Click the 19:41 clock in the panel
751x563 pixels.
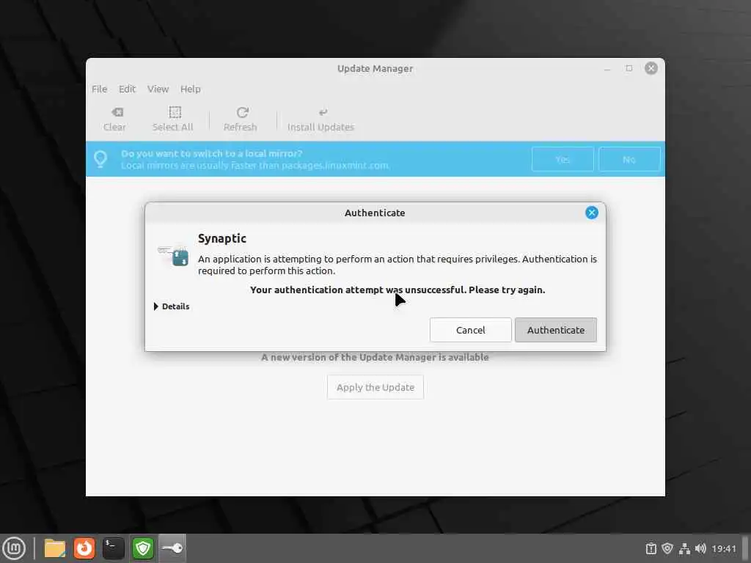pos(724,548)
